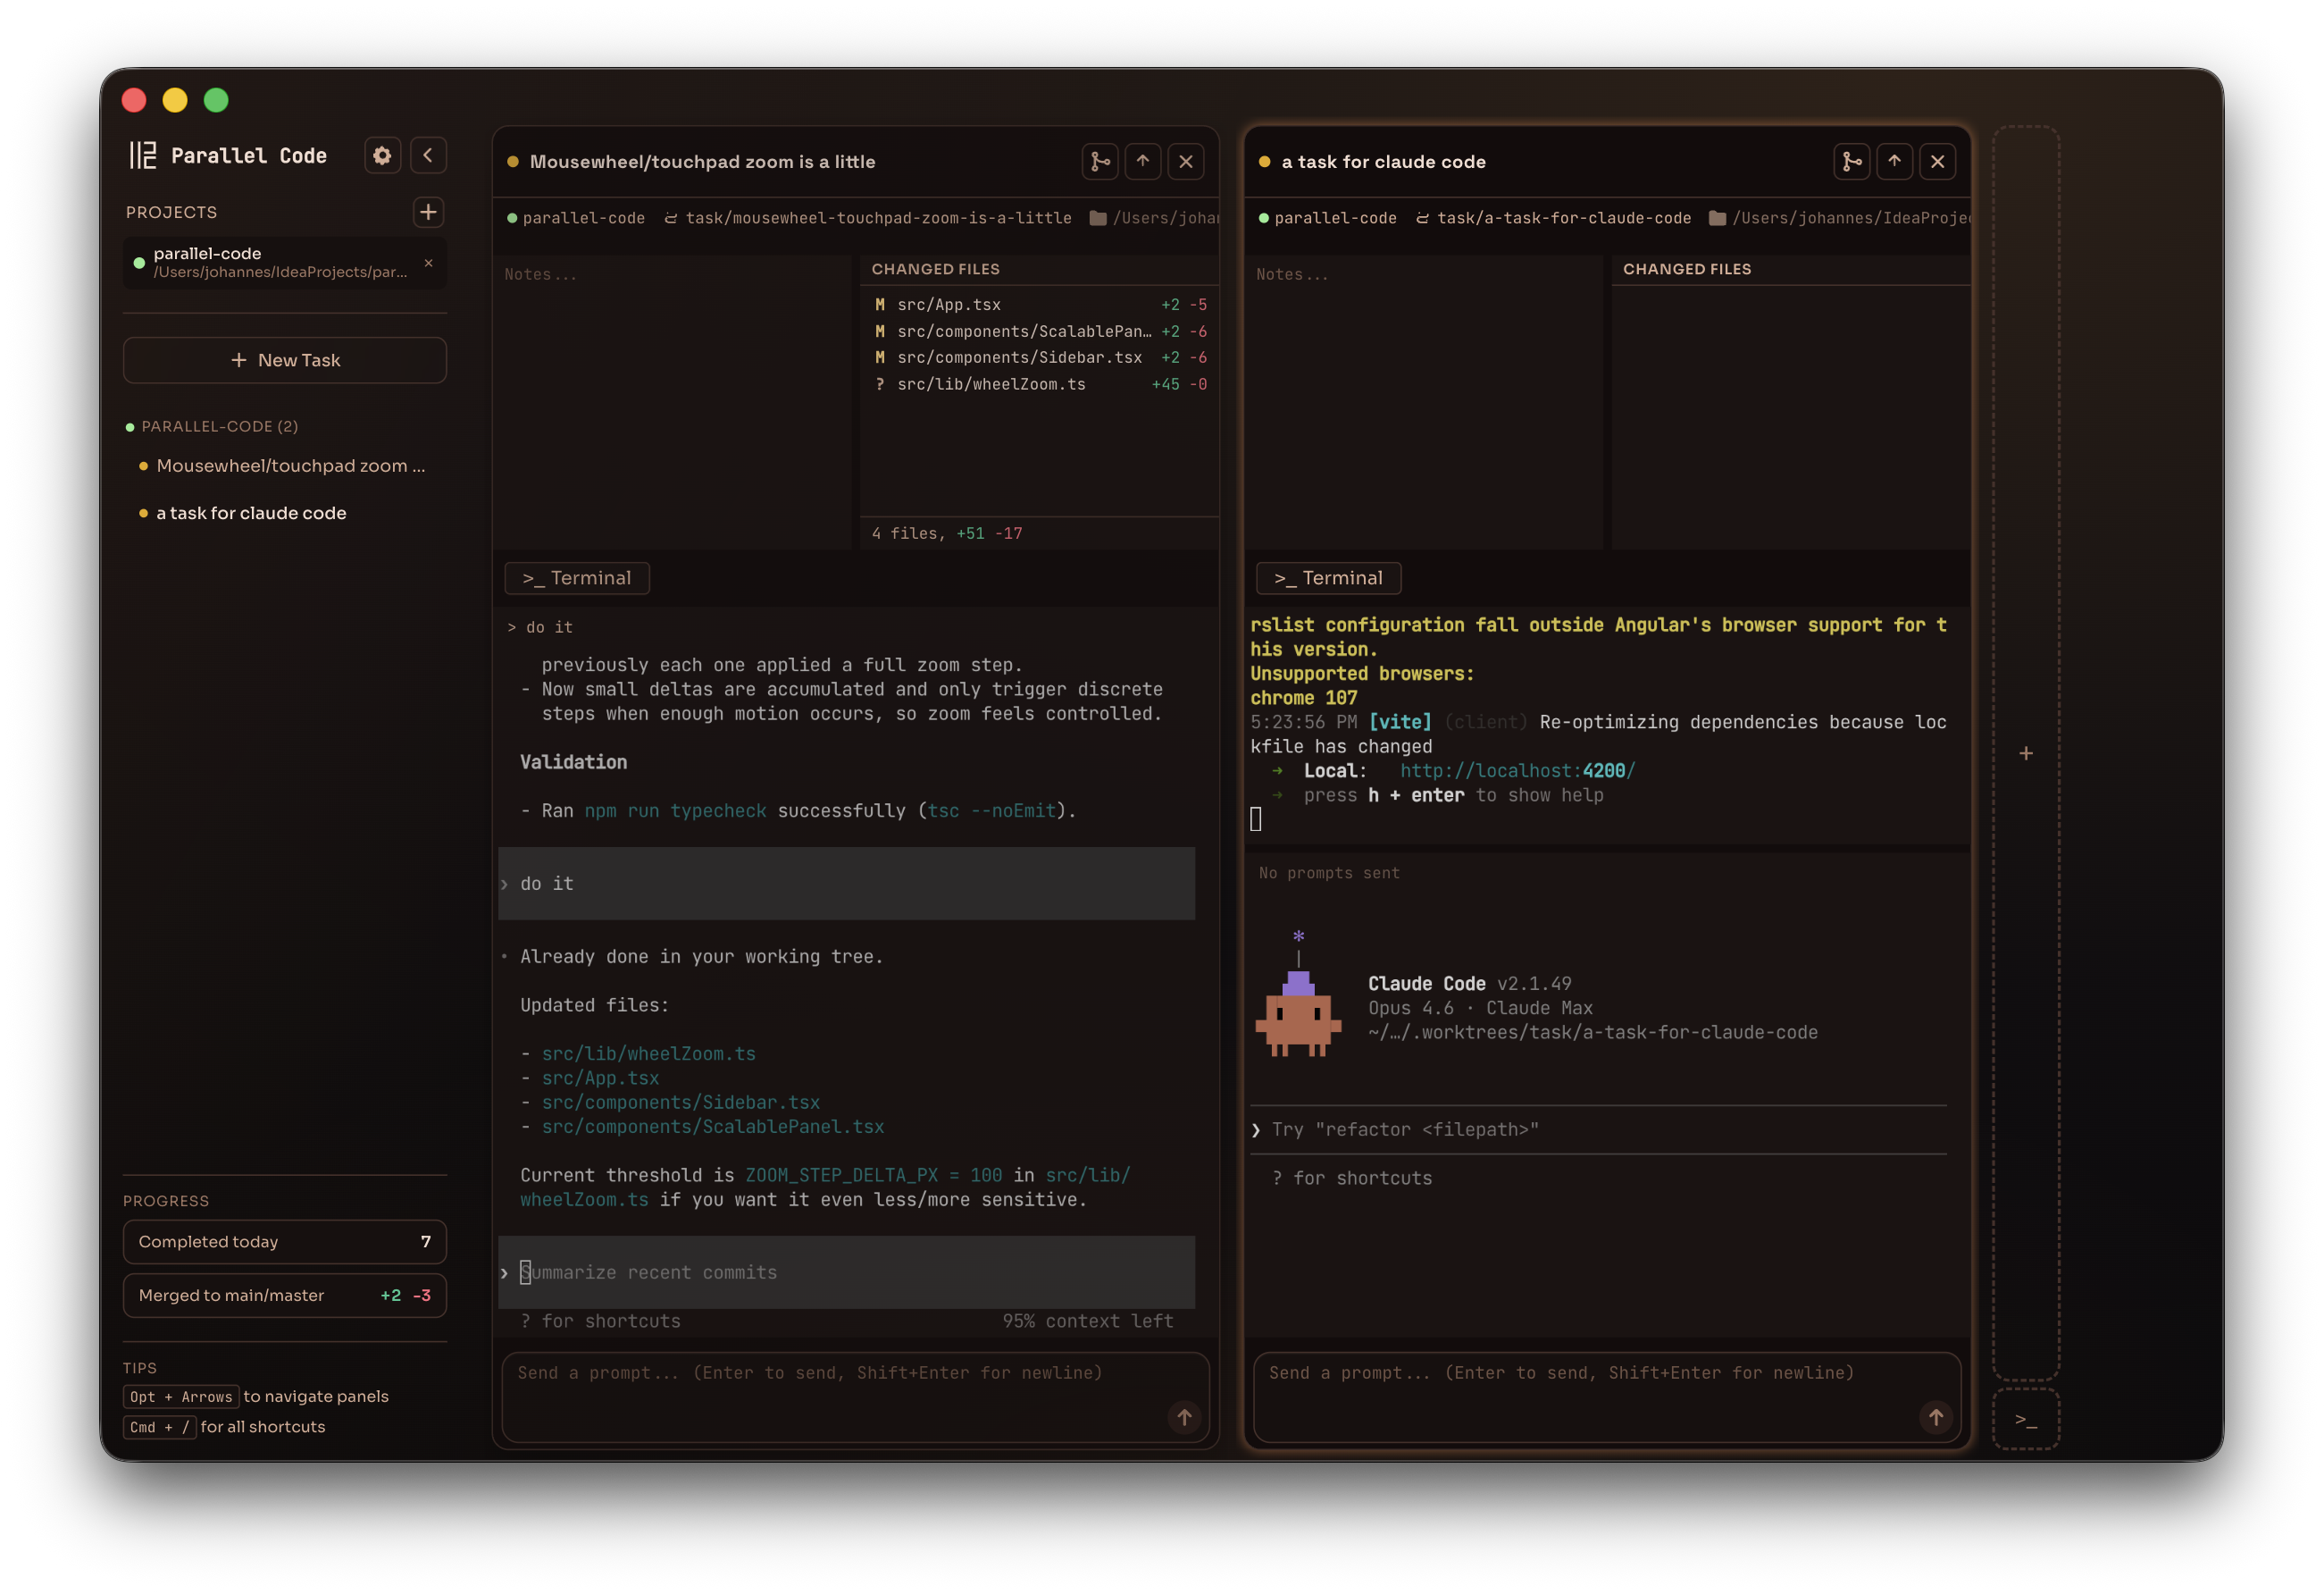
Task: Send the prompt using the arrow icon in the claude code panel
Action: (x=1936, y=1417)
